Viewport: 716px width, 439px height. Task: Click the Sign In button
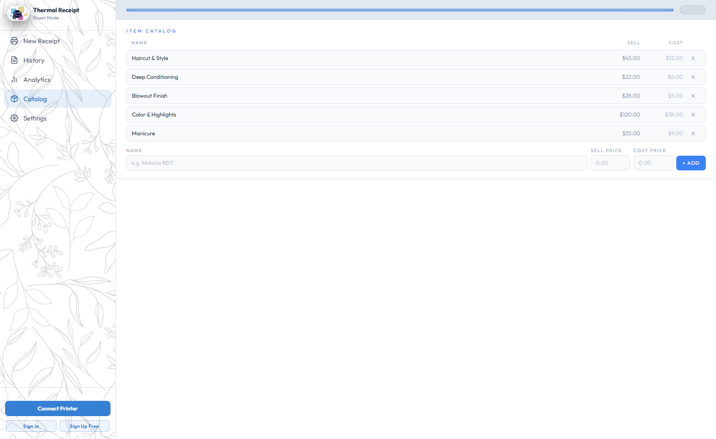tap(31, 426)
